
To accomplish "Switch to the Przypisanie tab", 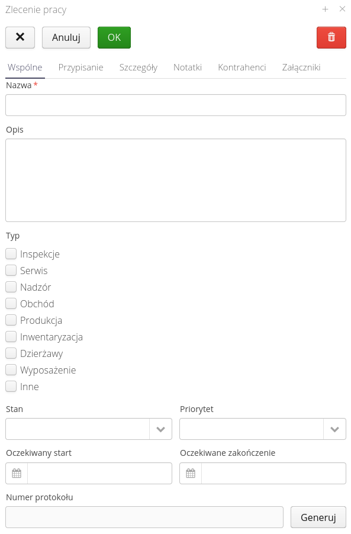I will tap(80, 67).
